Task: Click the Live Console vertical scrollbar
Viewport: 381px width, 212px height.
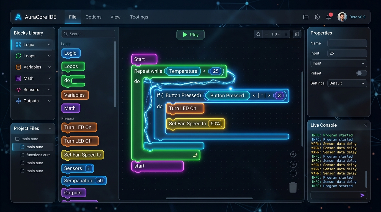Action: pos(366,179)
